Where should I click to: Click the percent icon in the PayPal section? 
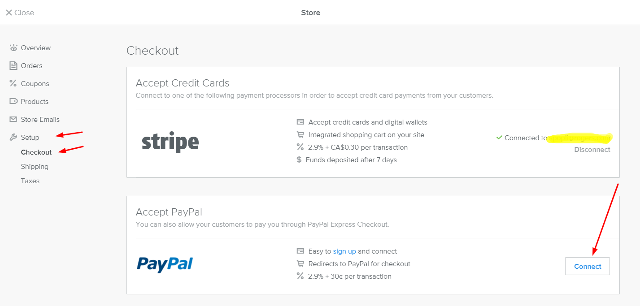(300, 276)
